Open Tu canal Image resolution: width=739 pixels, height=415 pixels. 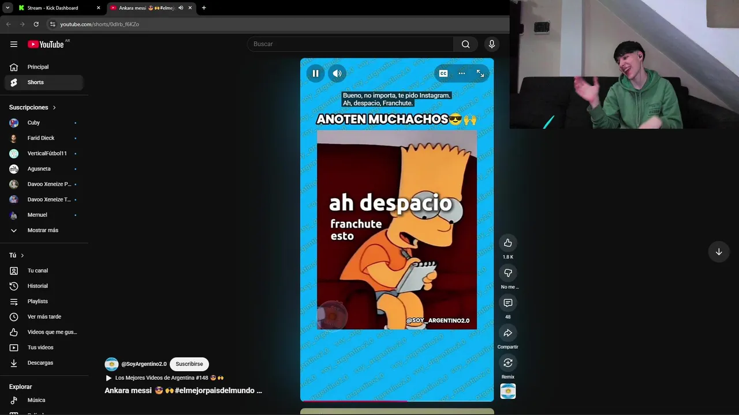[x=44, y=270]
